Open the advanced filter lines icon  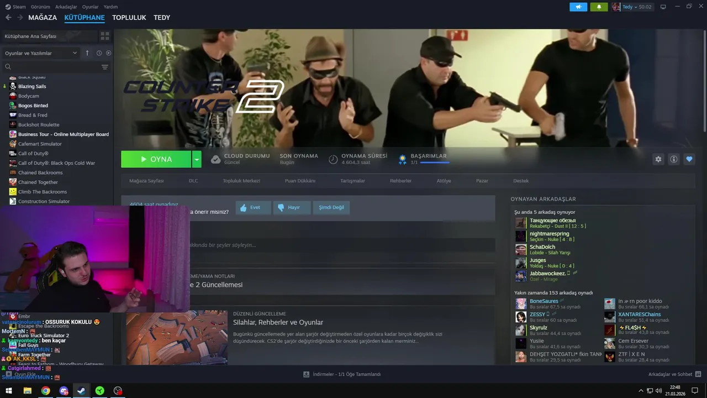coord(105,67)
